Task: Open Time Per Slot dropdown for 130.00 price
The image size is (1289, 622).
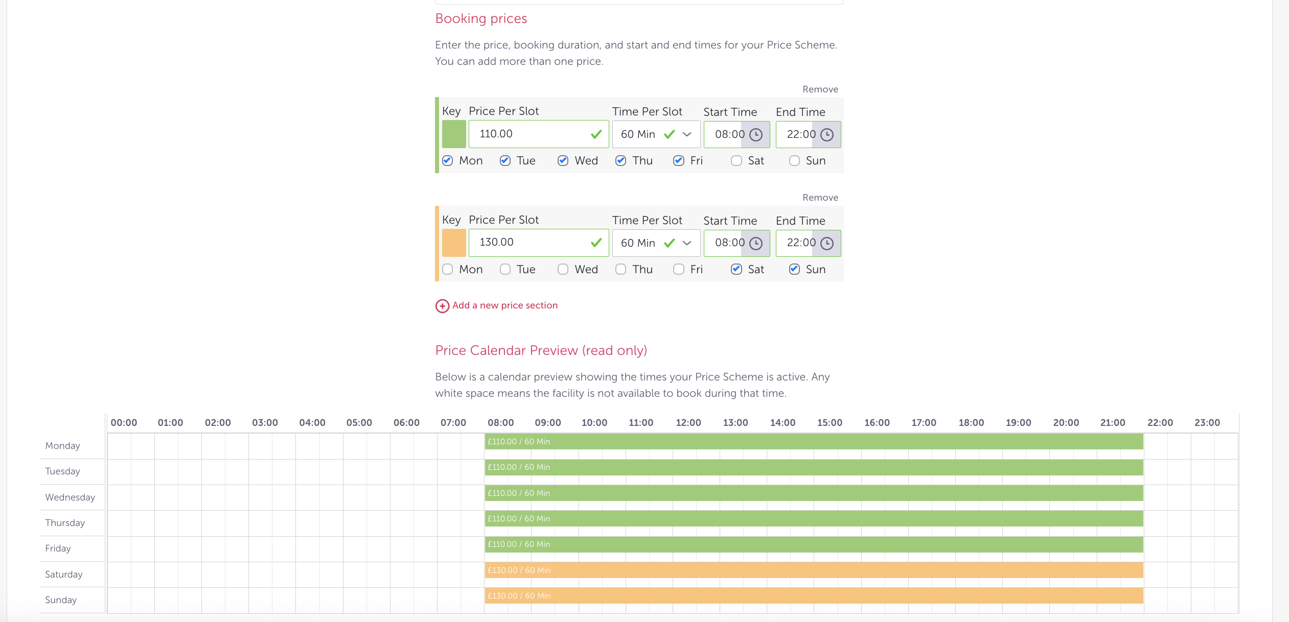Action: click(x=687, y=244)
